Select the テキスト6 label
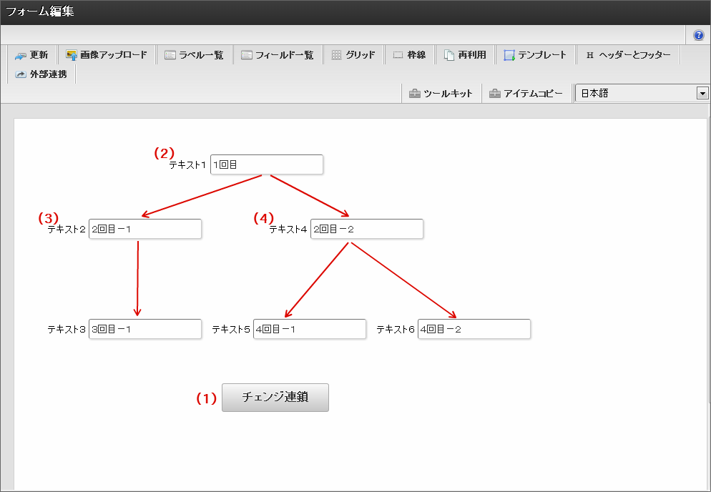Screen dimensions: 711x492 396,330
